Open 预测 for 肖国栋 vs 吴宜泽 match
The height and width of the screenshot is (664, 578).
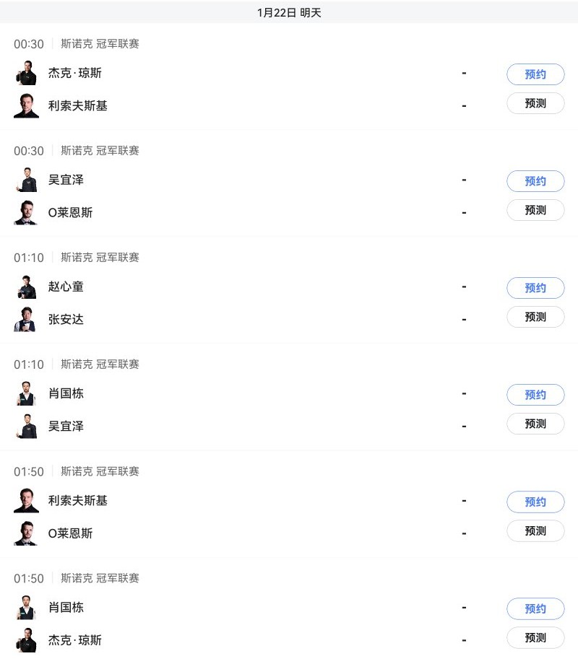tap(535, 424)
